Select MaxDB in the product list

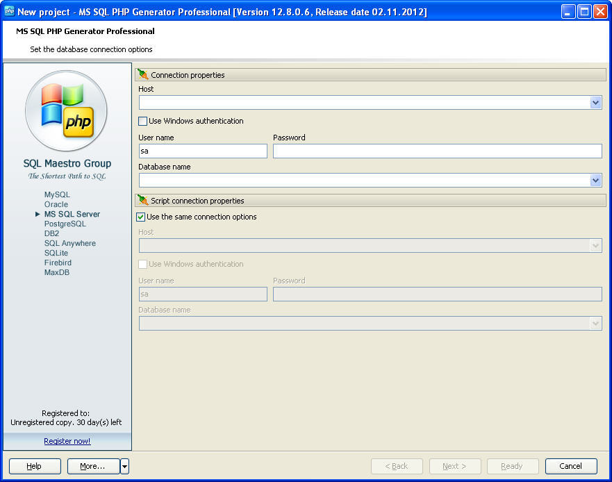[x=57, y=272]
